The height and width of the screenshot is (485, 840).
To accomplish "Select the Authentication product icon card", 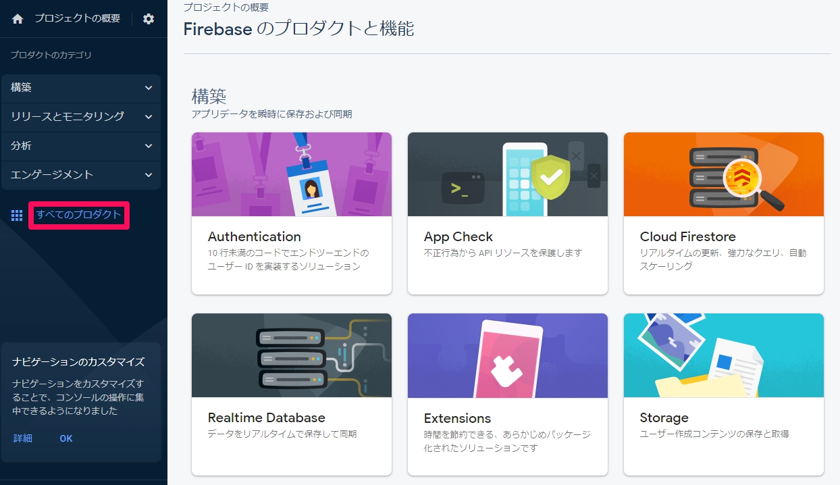I will [x=291, y=174].
